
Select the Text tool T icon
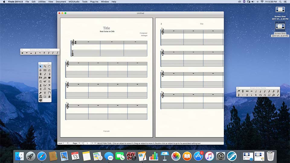pos(45,93)
